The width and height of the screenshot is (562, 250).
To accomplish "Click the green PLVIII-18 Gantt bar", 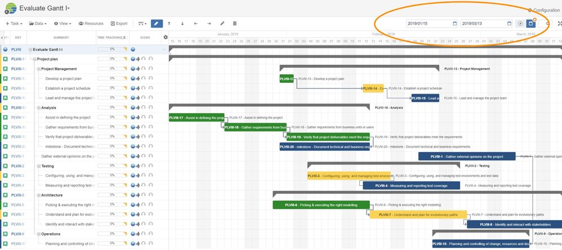I will coord(255,127).
